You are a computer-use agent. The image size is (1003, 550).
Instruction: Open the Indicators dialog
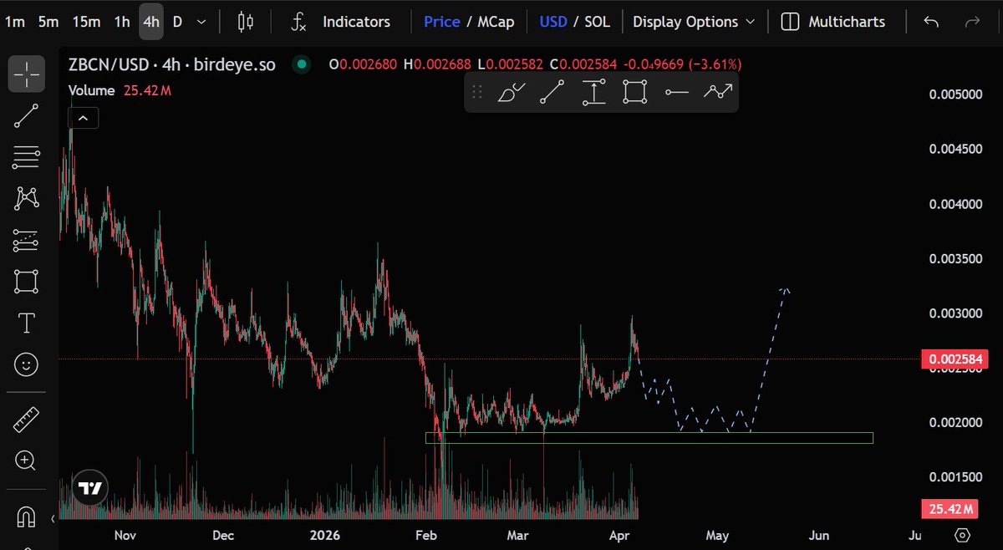357,22
